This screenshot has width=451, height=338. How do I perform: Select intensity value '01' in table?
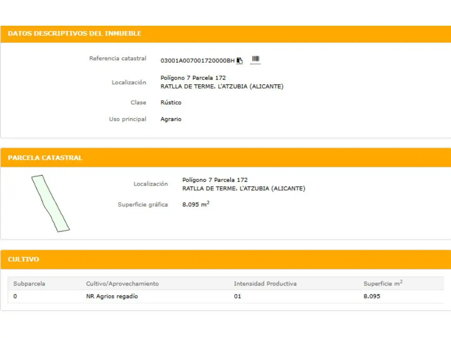tap(237, 296)
